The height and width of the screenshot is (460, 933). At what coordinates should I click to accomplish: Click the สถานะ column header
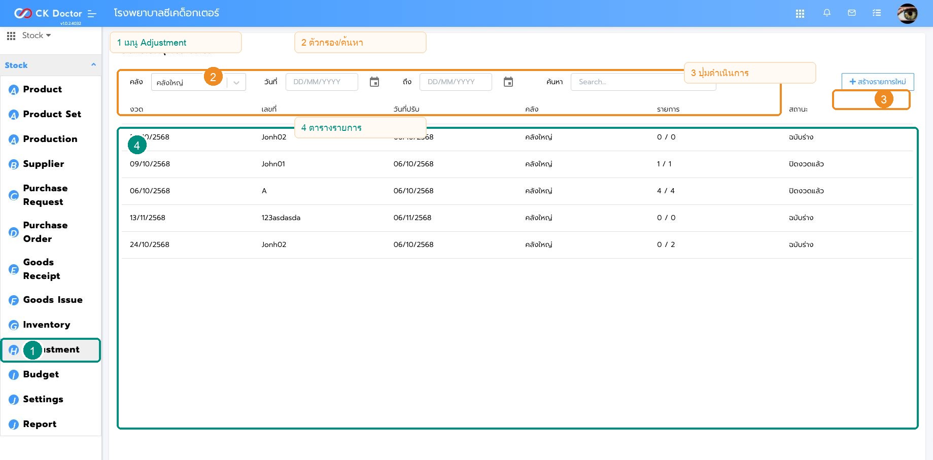point(798,109)
